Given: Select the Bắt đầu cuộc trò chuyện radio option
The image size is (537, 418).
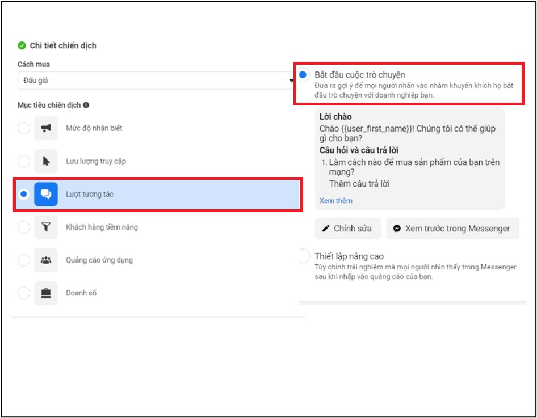Looking at the screenshot, I should tap(303, 74).
